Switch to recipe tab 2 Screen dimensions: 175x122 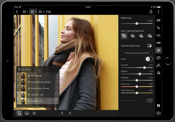(33, 12)
